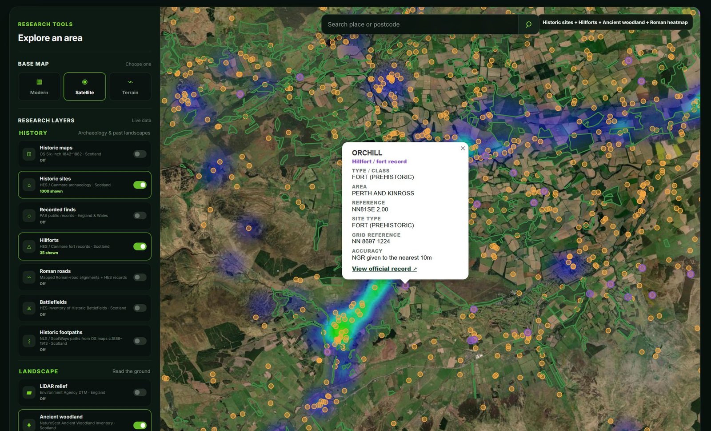Click the 'Explore an area' heading
The height and width of the screenshot is (431, 711).
coord(50,38)
